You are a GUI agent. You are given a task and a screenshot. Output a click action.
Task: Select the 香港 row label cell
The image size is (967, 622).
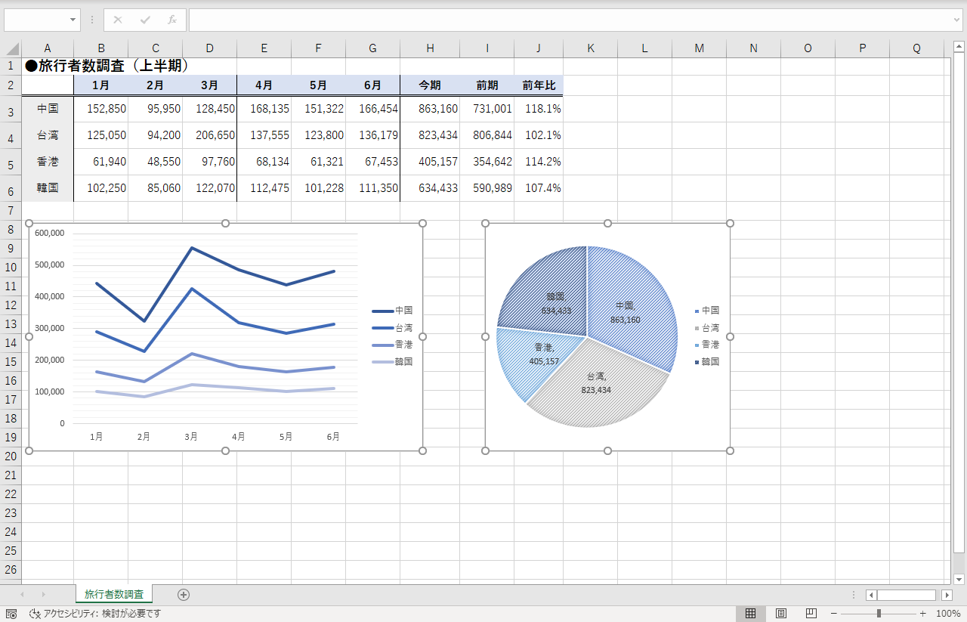click(x=48, y=162)
